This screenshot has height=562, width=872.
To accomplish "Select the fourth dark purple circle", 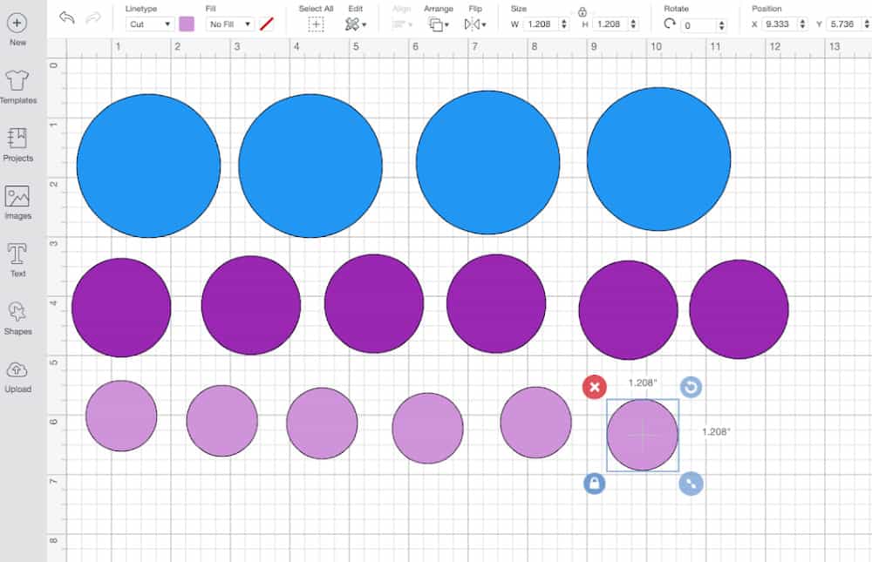I will [496, 303].
